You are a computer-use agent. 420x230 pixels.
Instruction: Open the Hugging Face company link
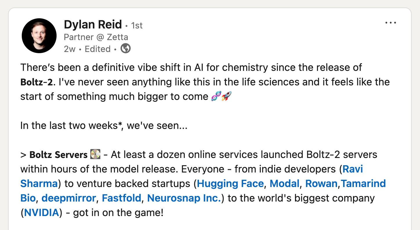click(230, 184)
